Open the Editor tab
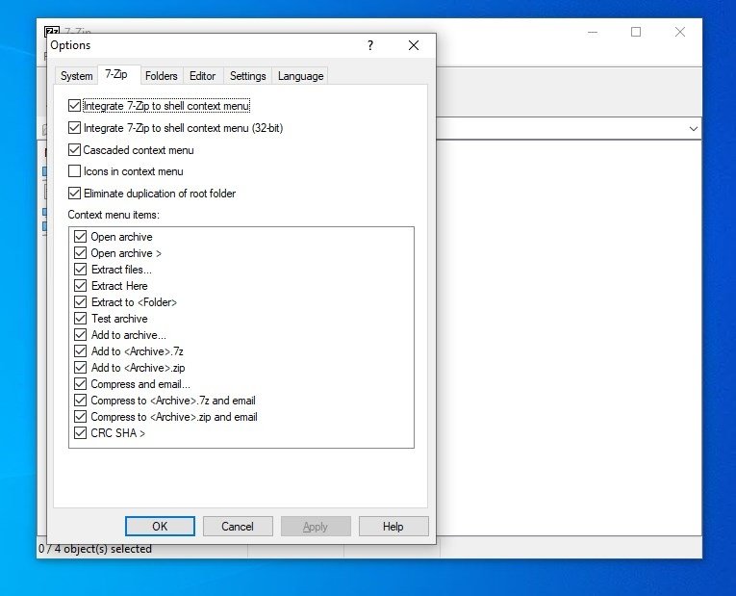Screen dimensions: 736x596 click(x=203, y=76)
